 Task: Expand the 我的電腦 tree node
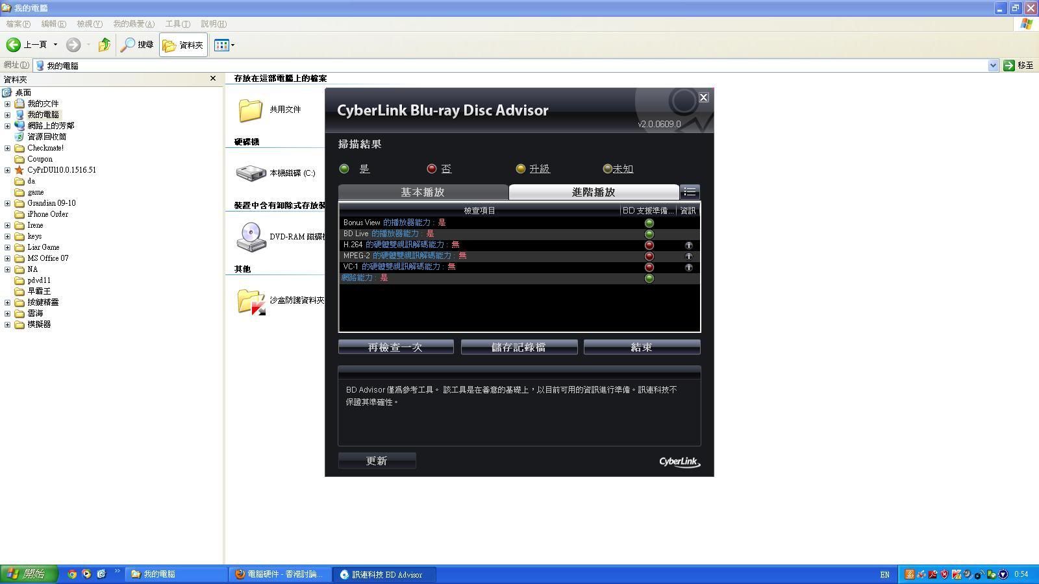(7, 115)
